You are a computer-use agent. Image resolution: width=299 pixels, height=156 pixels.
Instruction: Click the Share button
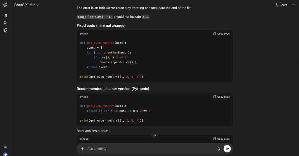pyautogui.click(x=281, y=5)
